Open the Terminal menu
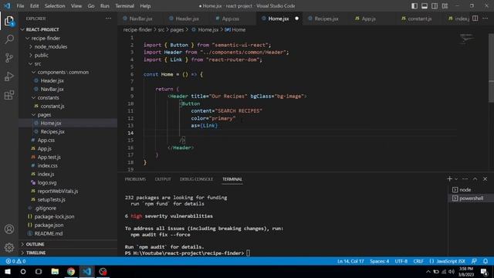Image resolution: width=494 pixels, height=278 pixels. click(124, 6)
